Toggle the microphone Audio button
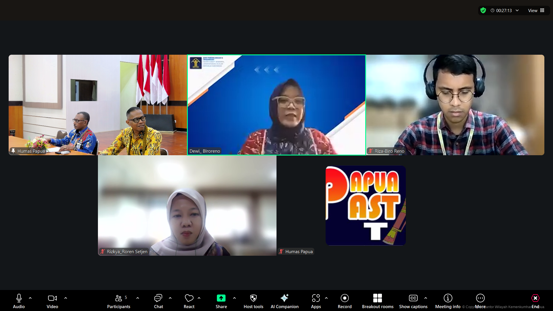The image size is (553, 311). click(x=19, y=298)
